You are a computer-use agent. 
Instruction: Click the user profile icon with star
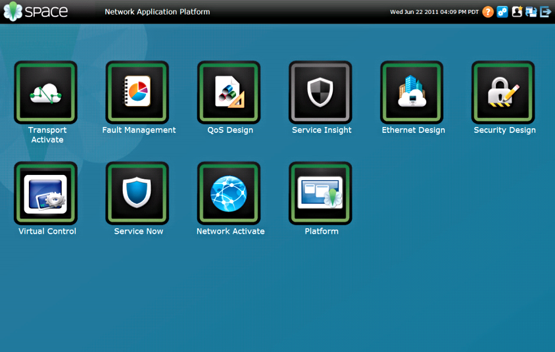(517, 12)
